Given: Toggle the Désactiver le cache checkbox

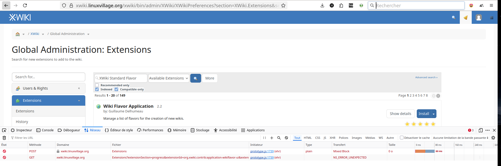Looking at the screenshot, I should tap(401, 138).
